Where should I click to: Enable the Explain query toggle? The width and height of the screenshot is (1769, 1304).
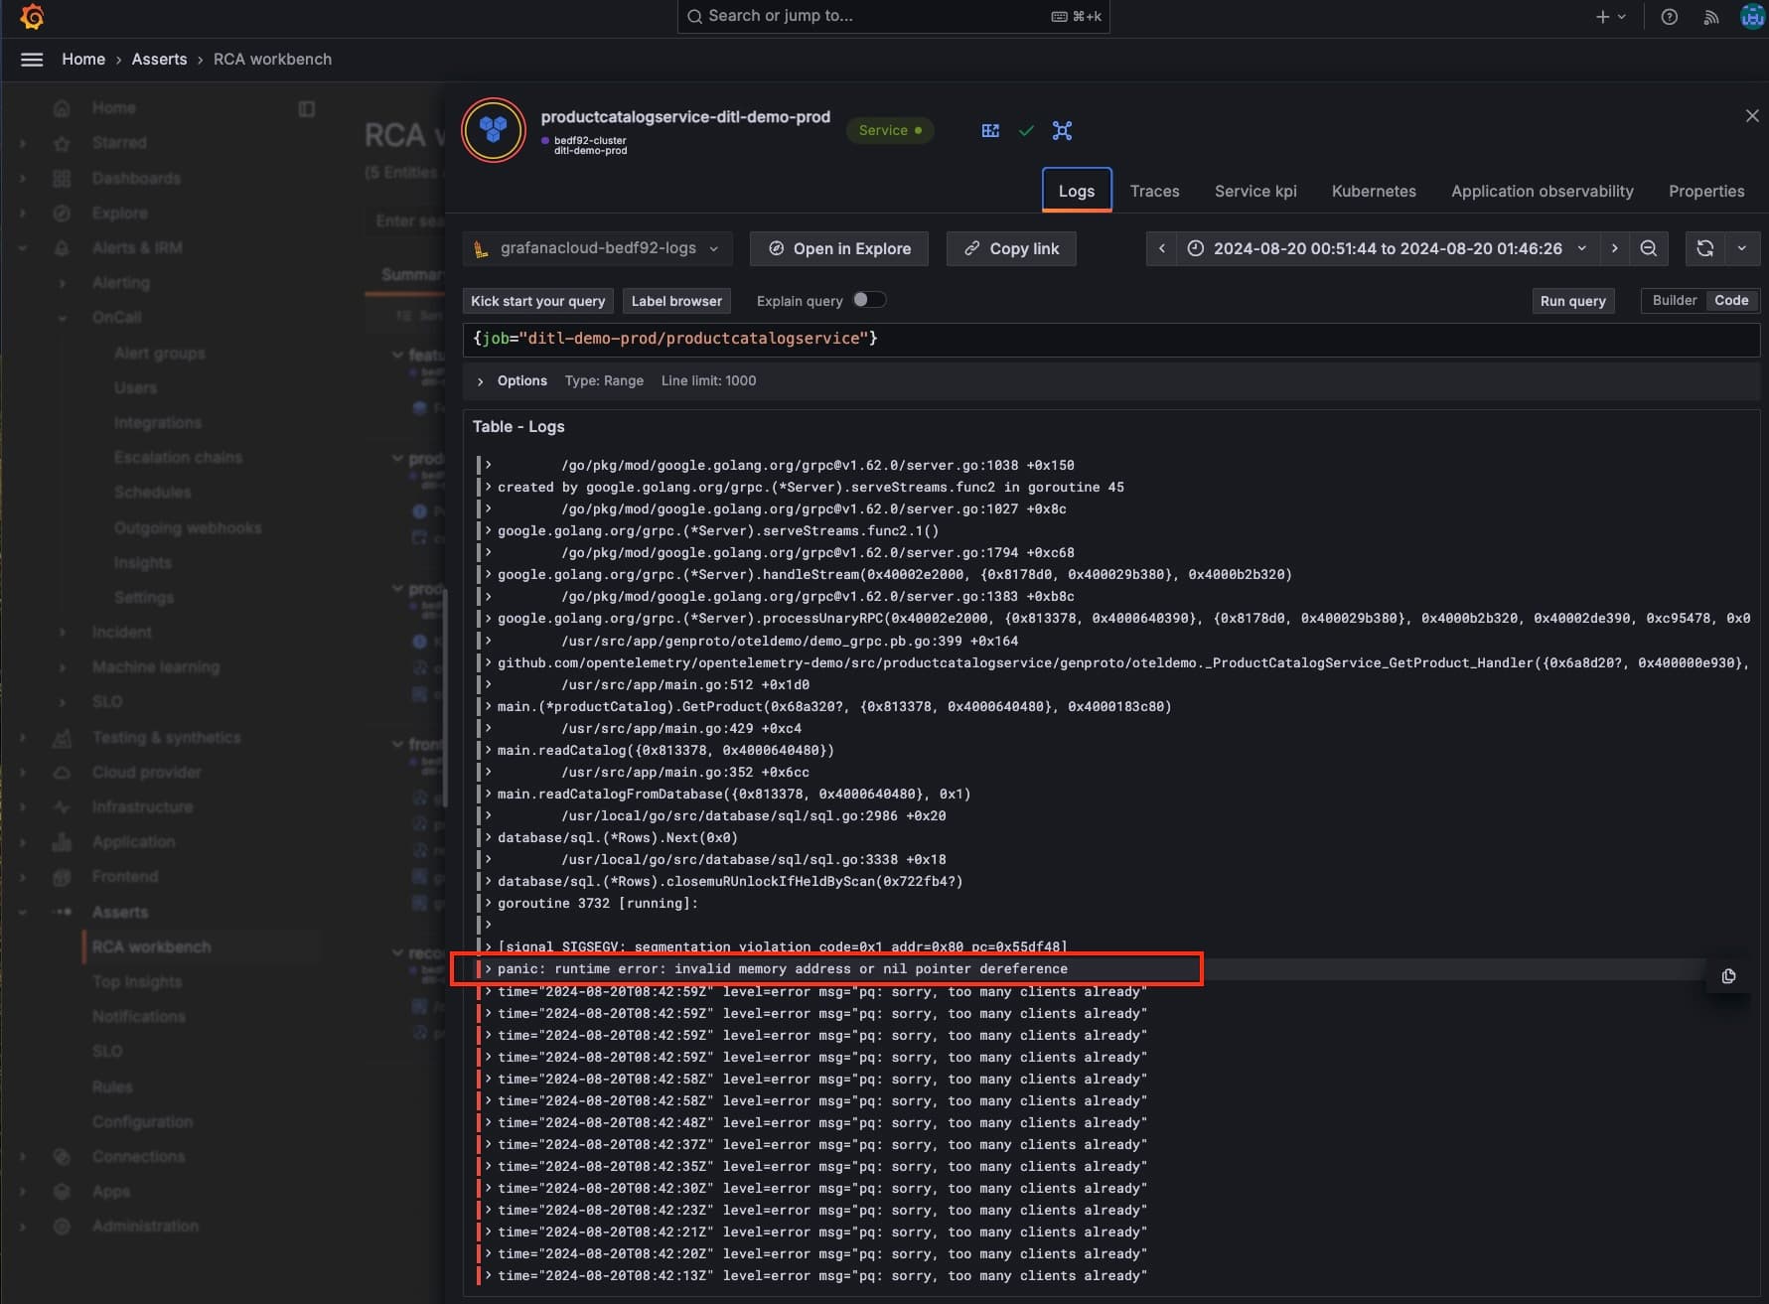(868, 300)
